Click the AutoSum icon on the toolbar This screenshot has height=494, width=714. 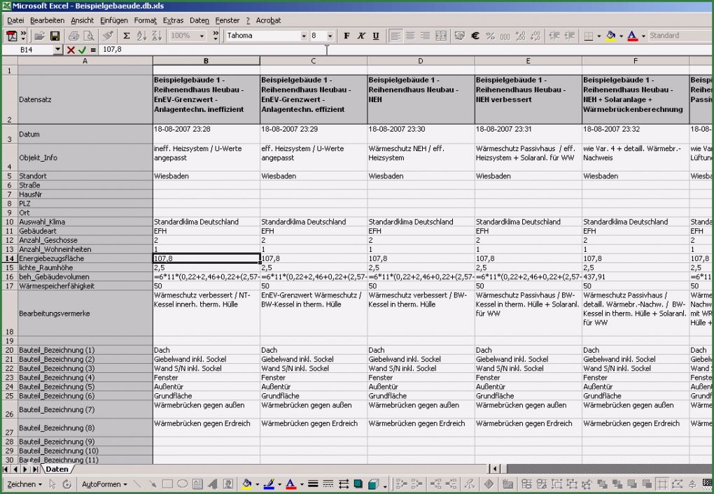coord(127,36)
